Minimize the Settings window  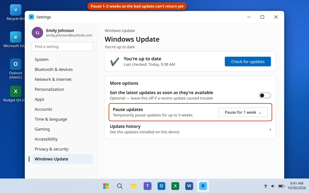[249, 17]
